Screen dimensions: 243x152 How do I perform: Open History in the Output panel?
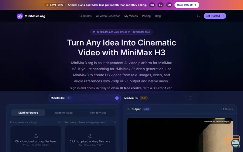tap(227, 109)
